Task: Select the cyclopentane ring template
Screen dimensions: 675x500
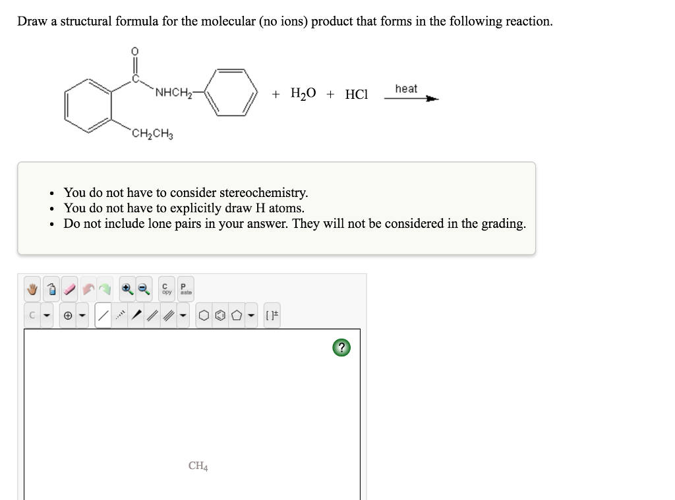Action: point(236,315)
